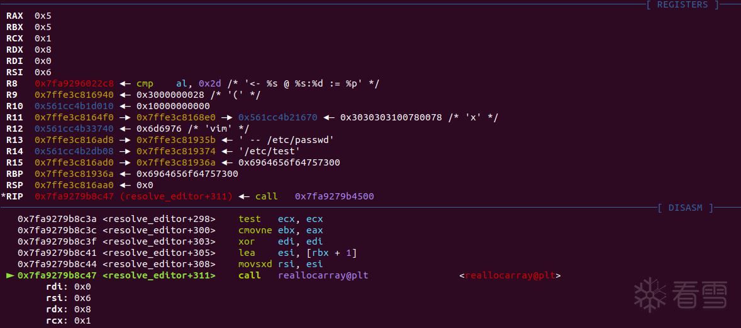Click the 'lea' instruction mnemonic

(x=247, y=253)
